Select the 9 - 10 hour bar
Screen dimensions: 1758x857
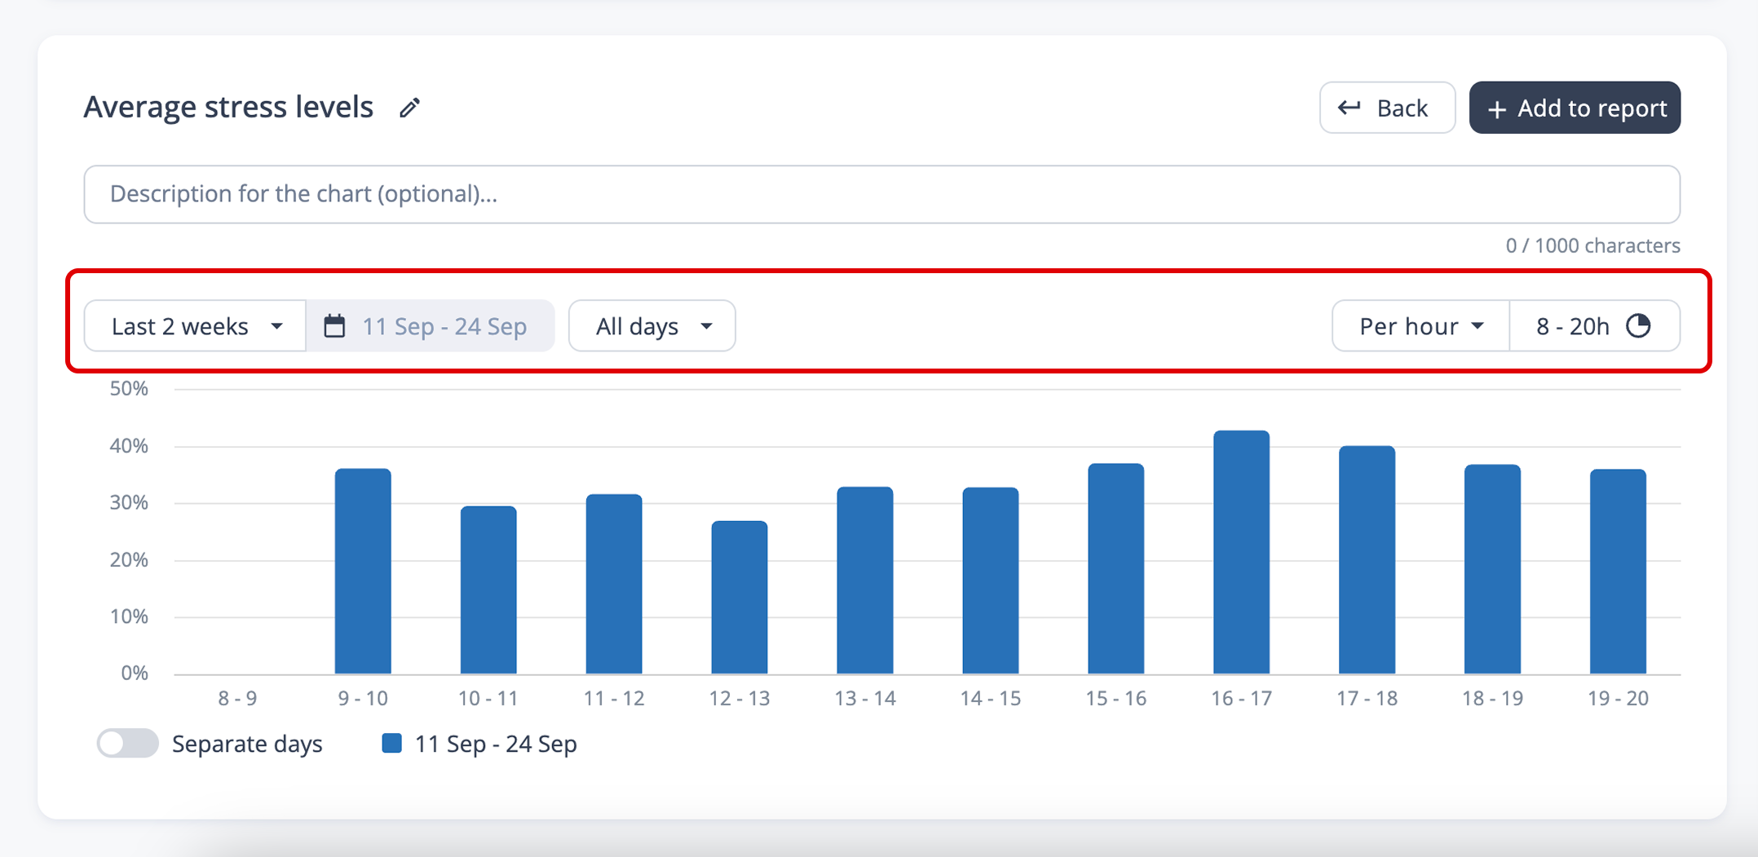pos(363,571)
